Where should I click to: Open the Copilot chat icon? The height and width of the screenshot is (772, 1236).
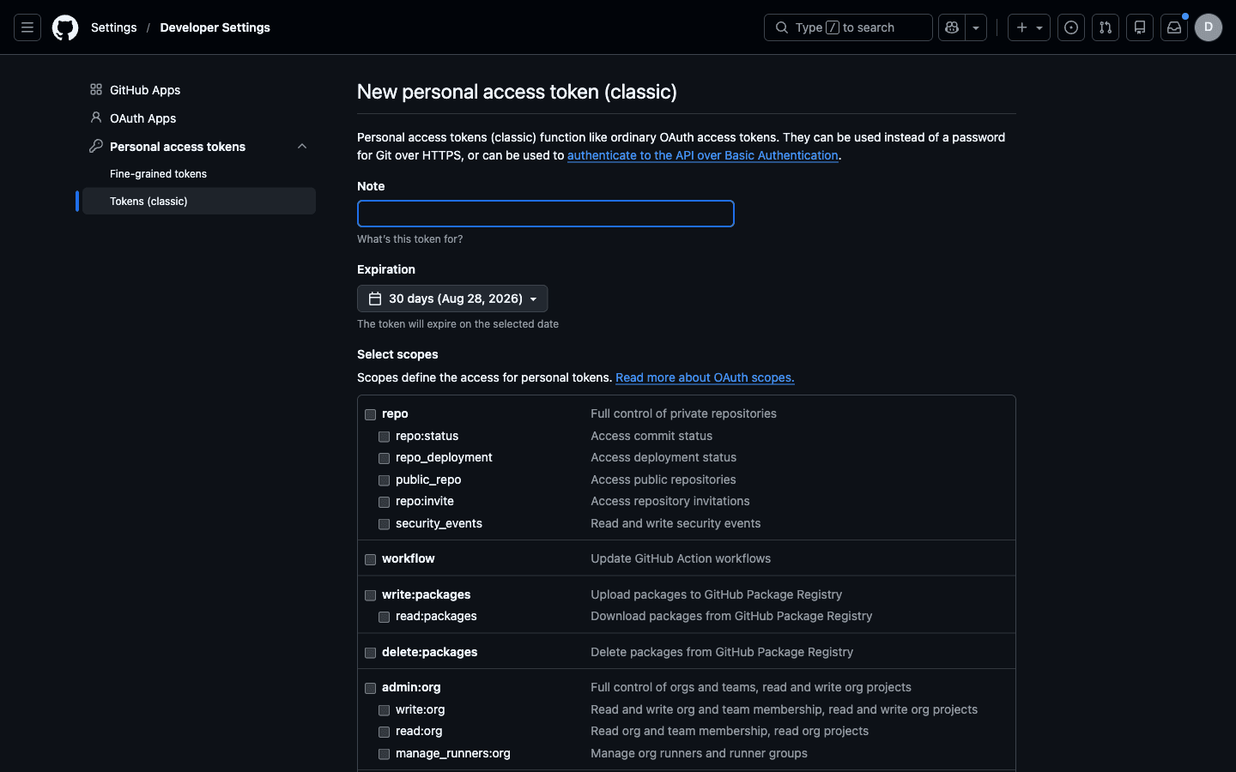[x=952, y=27]
